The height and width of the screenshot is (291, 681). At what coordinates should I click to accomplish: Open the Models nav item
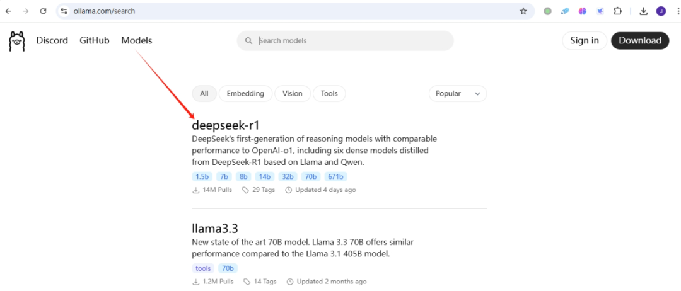137,40
